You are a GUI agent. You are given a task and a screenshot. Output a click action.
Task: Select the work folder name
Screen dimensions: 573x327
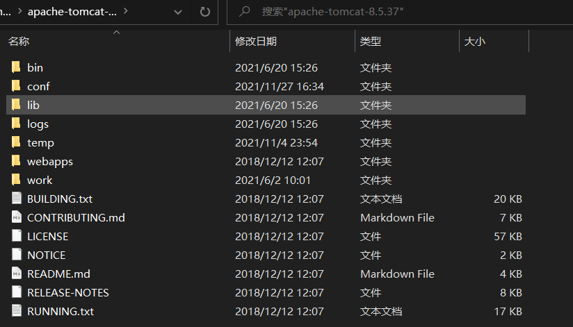pos(40,180)
